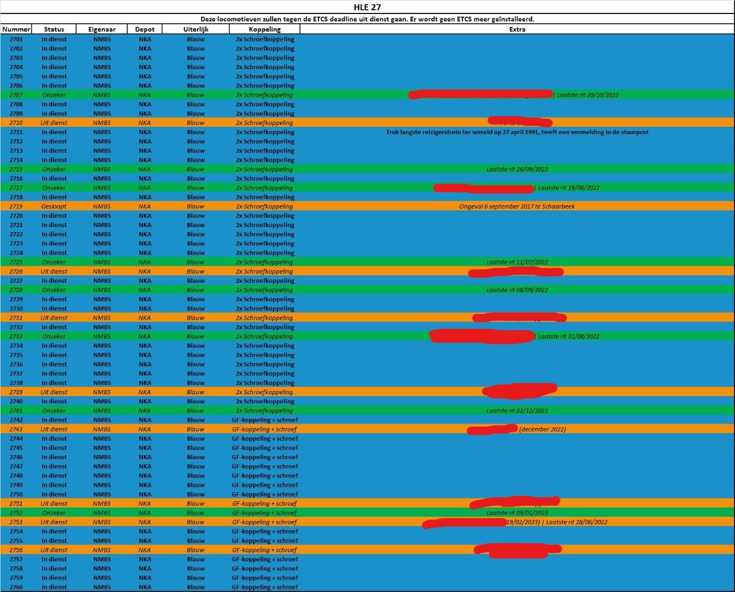Click number cell 2760 in last row
This screenshot has height=592, width=735.
tap(17, 587)
